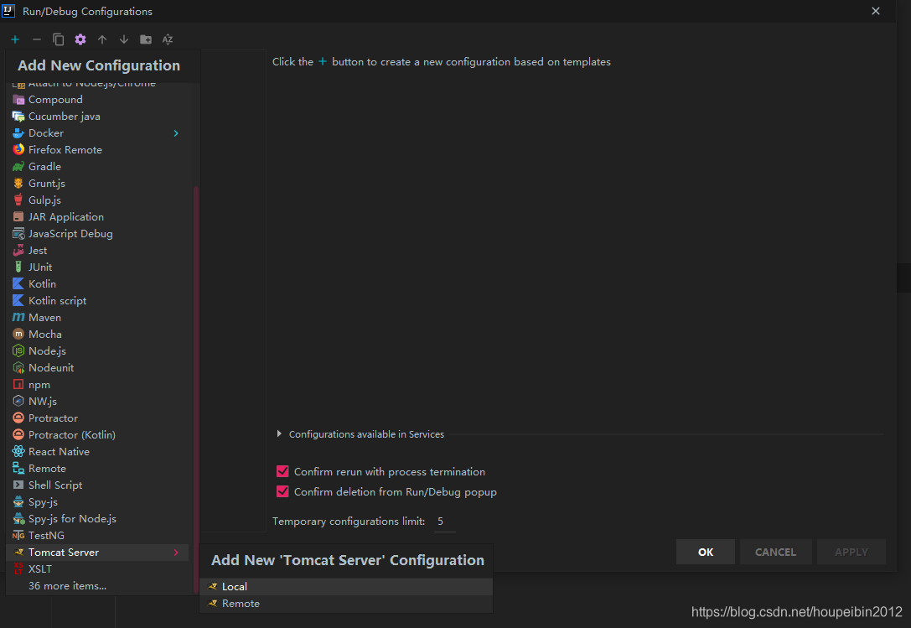The width and height of the screenshot is (911, 628).
Task: Click the Gulp.js cup icon
Action: point(18,200)
